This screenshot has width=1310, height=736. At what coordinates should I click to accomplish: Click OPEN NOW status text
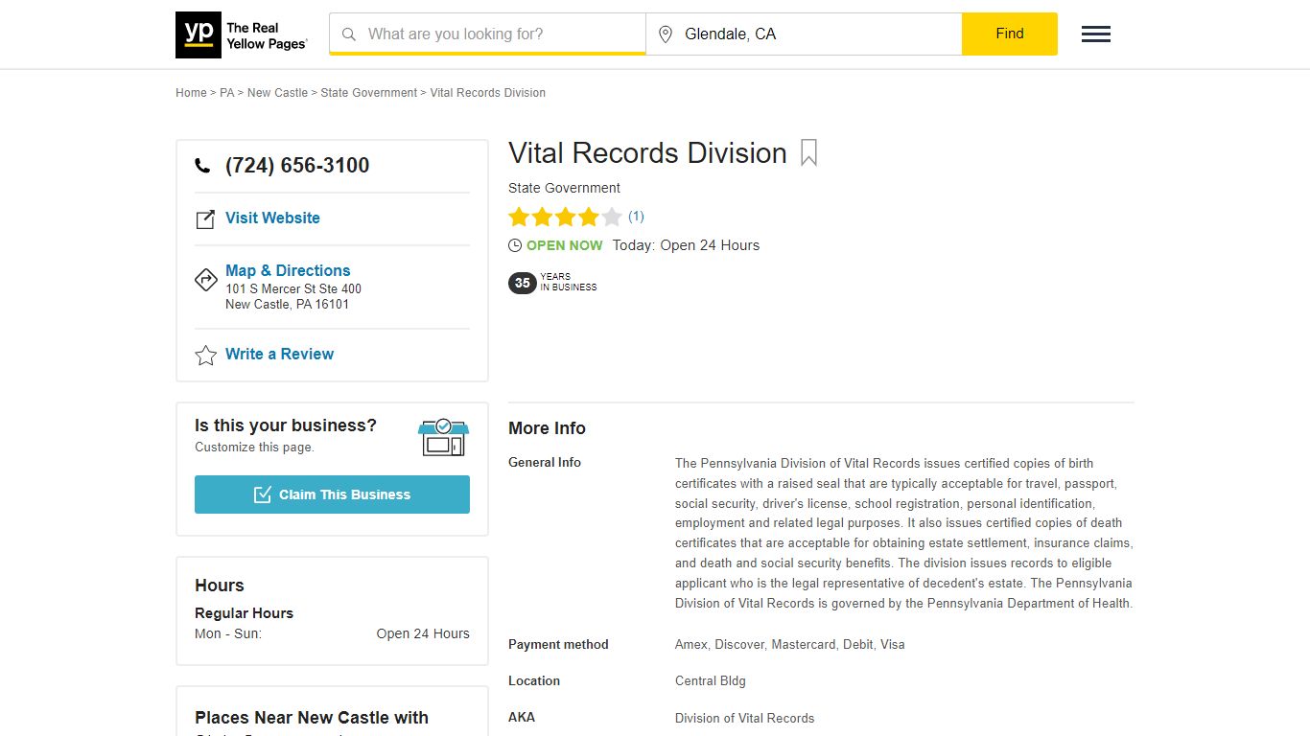(x=565, y=245)
